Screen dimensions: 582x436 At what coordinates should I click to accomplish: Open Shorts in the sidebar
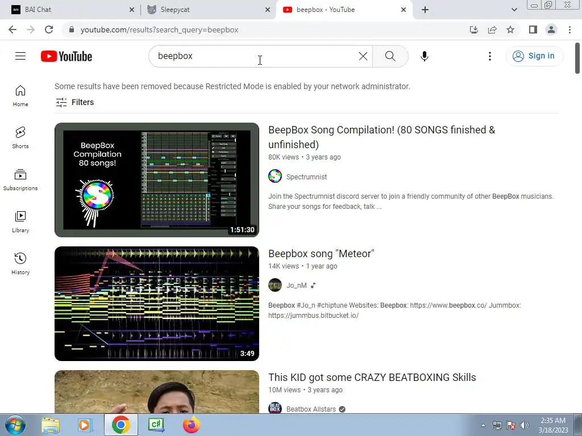point(20,137)
